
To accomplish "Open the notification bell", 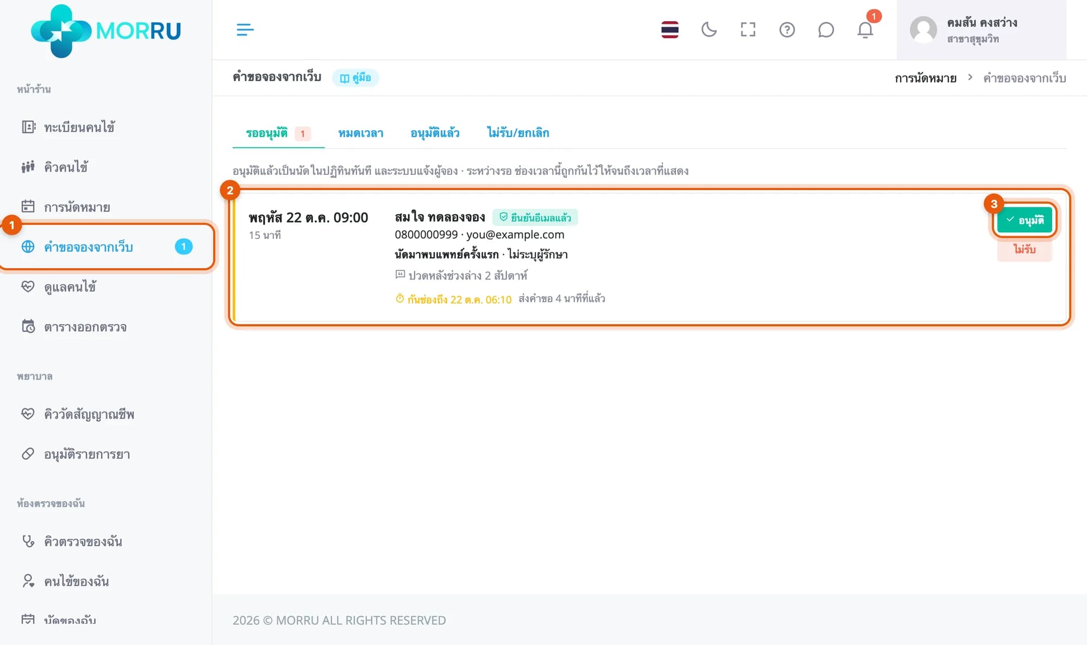I will (x=865, y=30).
